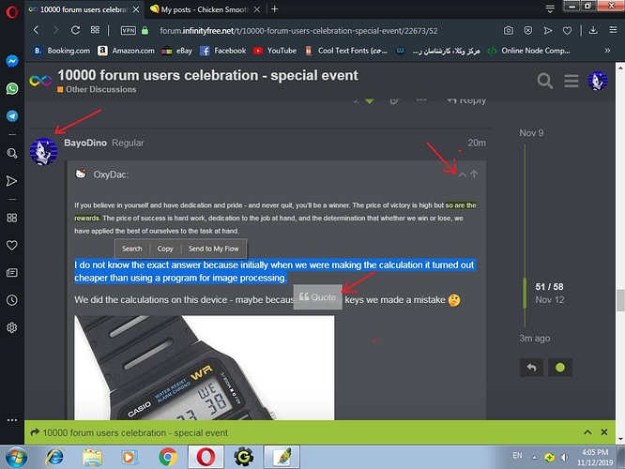625x469 pixels.
Task: Open settings gear in the sidebar
Action: point(12,327)
